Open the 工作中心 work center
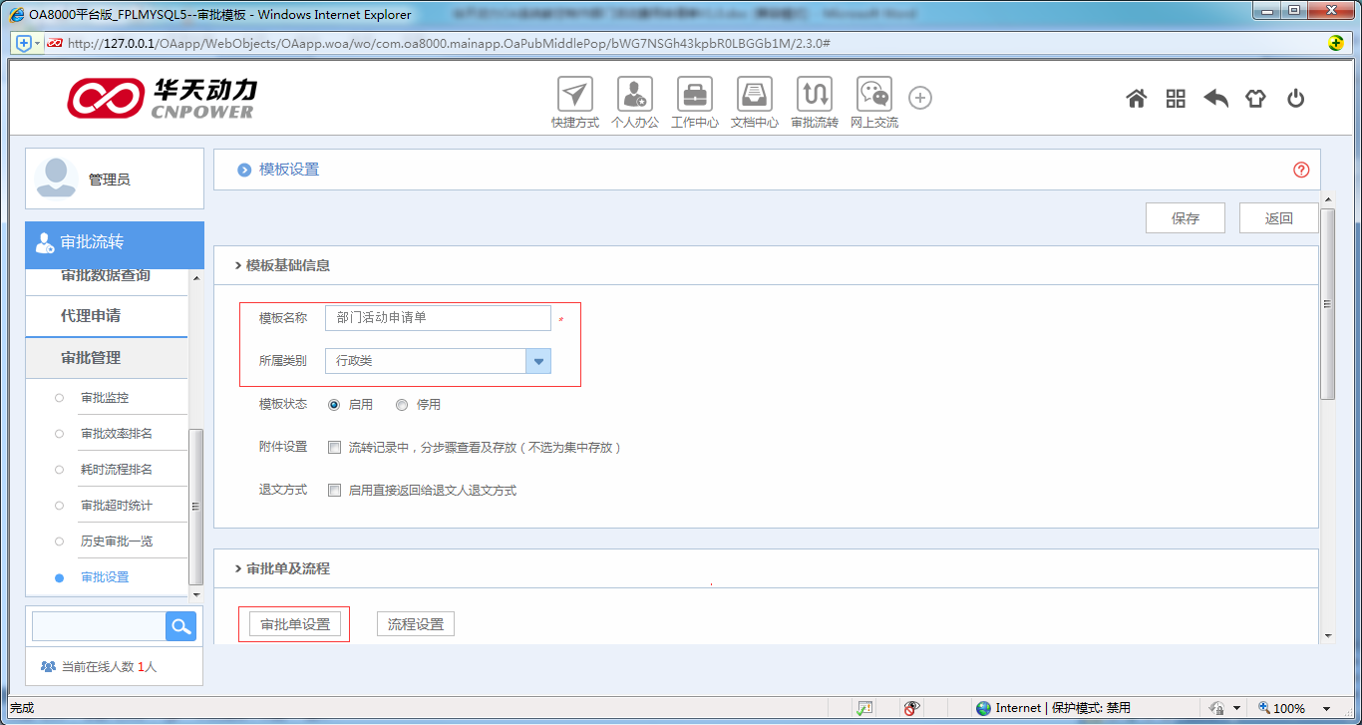Viewport: 1362px width, 725px height. pos(694,95)
